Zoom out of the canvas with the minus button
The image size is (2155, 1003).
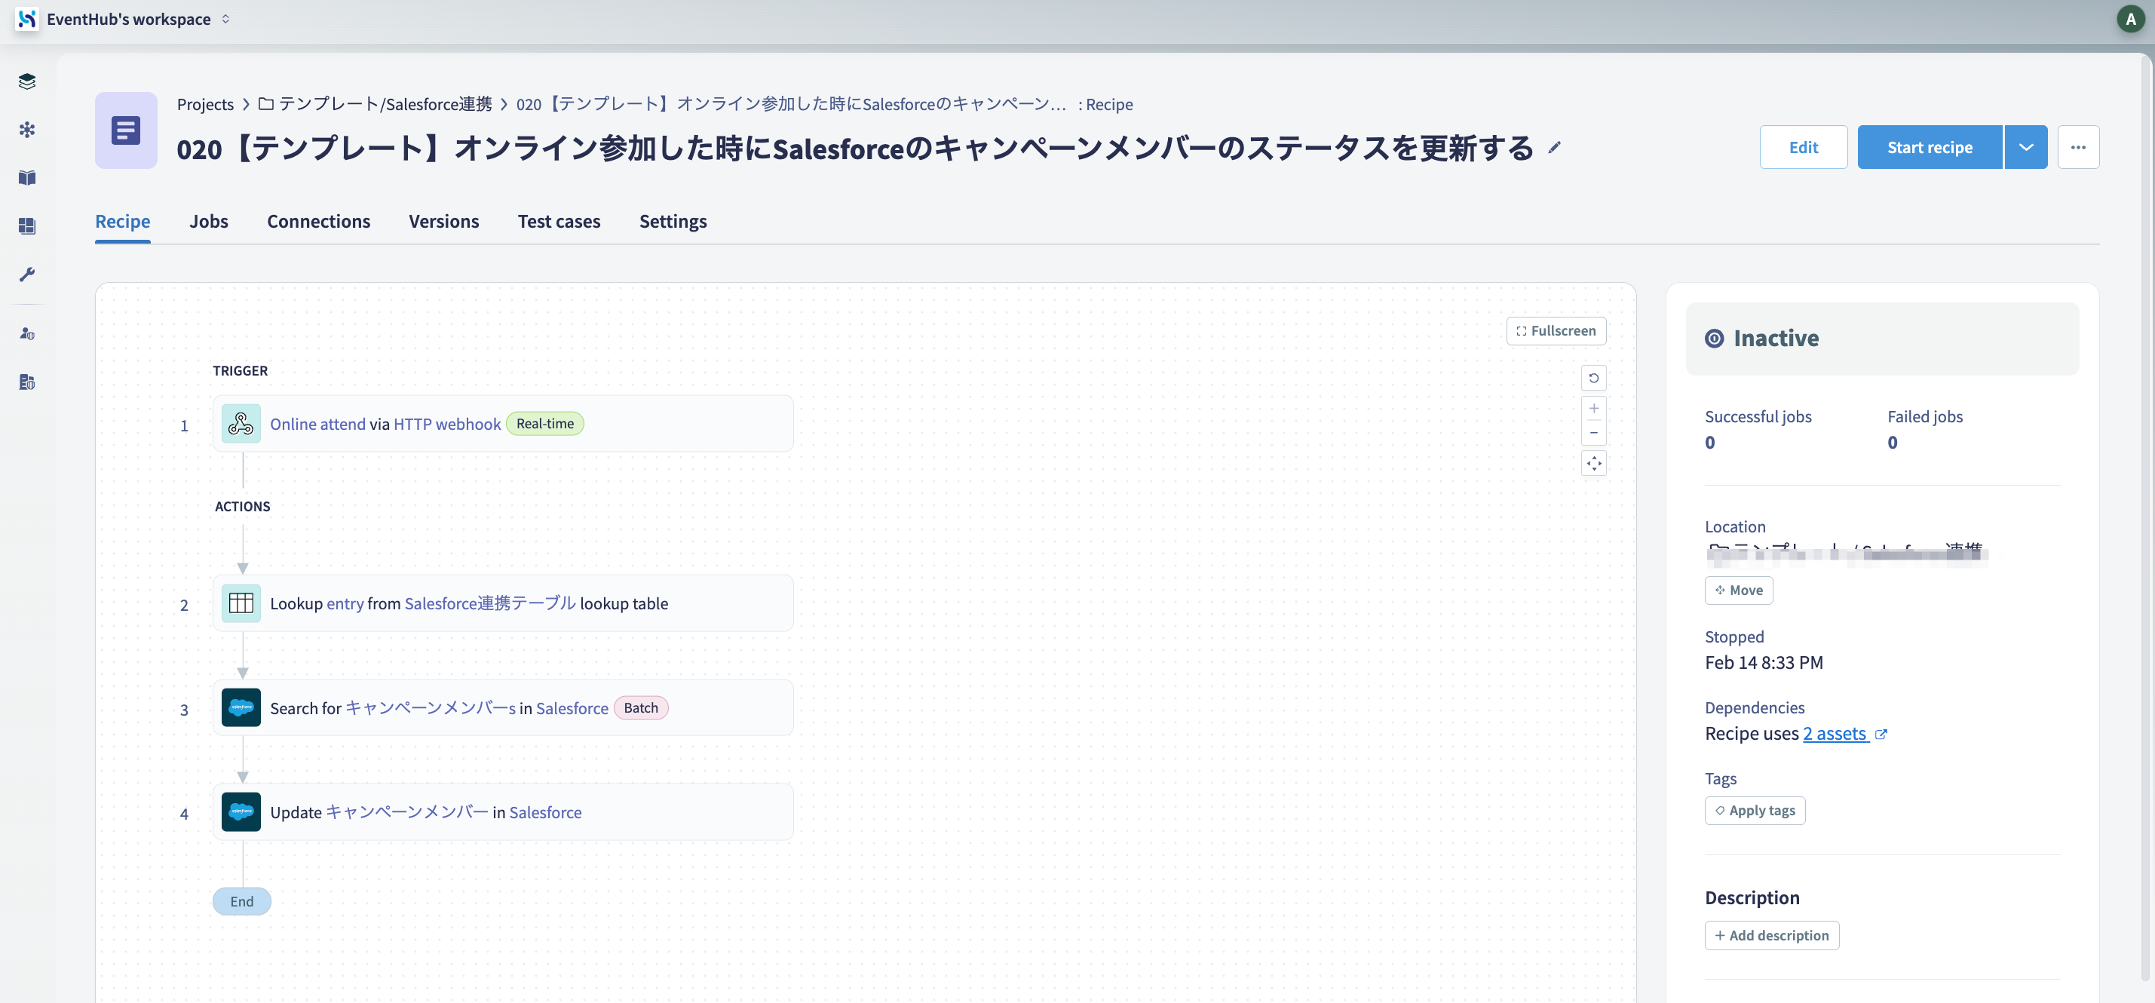(x=1594, y=434)
